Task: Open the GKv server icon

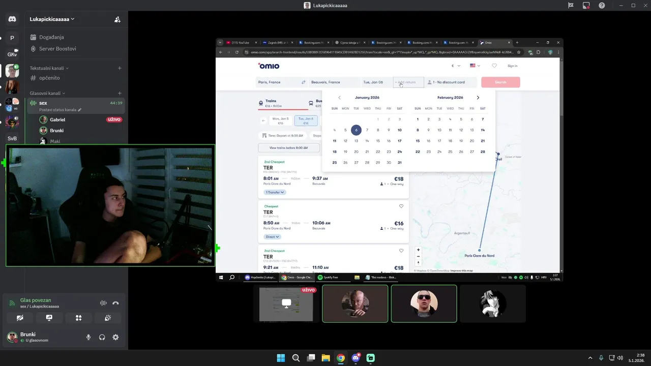Action: [x=12, y=54]
